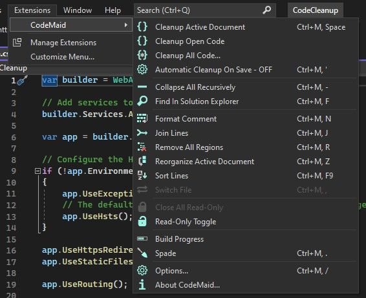This screenshot has width=366, height=298.
Task: Open the Spade menu entry
Action: (246, 253)
